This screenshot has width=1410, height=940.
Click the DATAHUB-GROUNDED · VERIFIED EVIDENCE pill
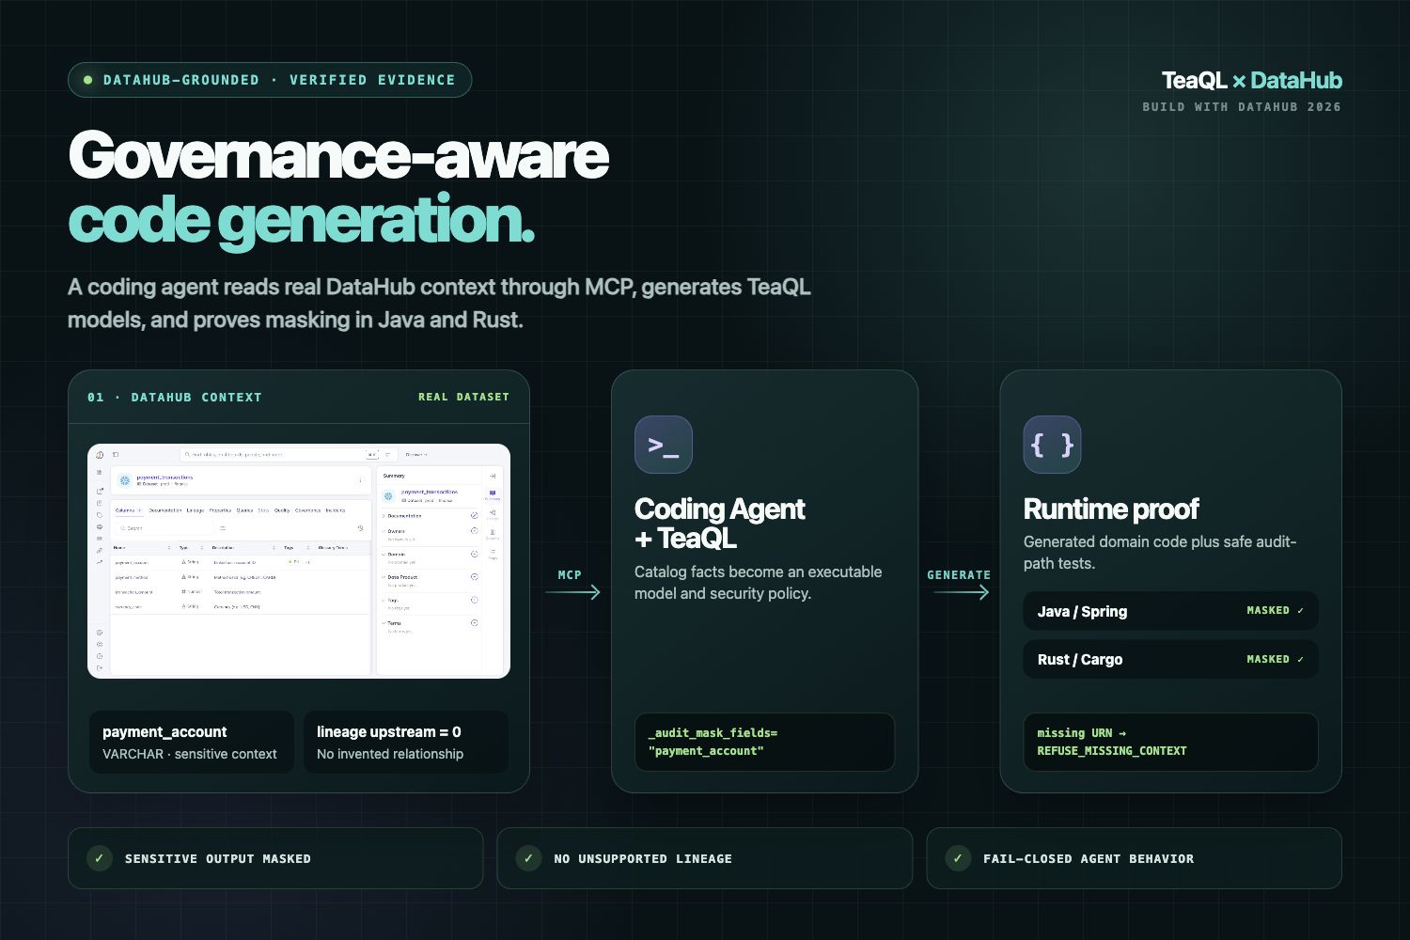point(270,80)
